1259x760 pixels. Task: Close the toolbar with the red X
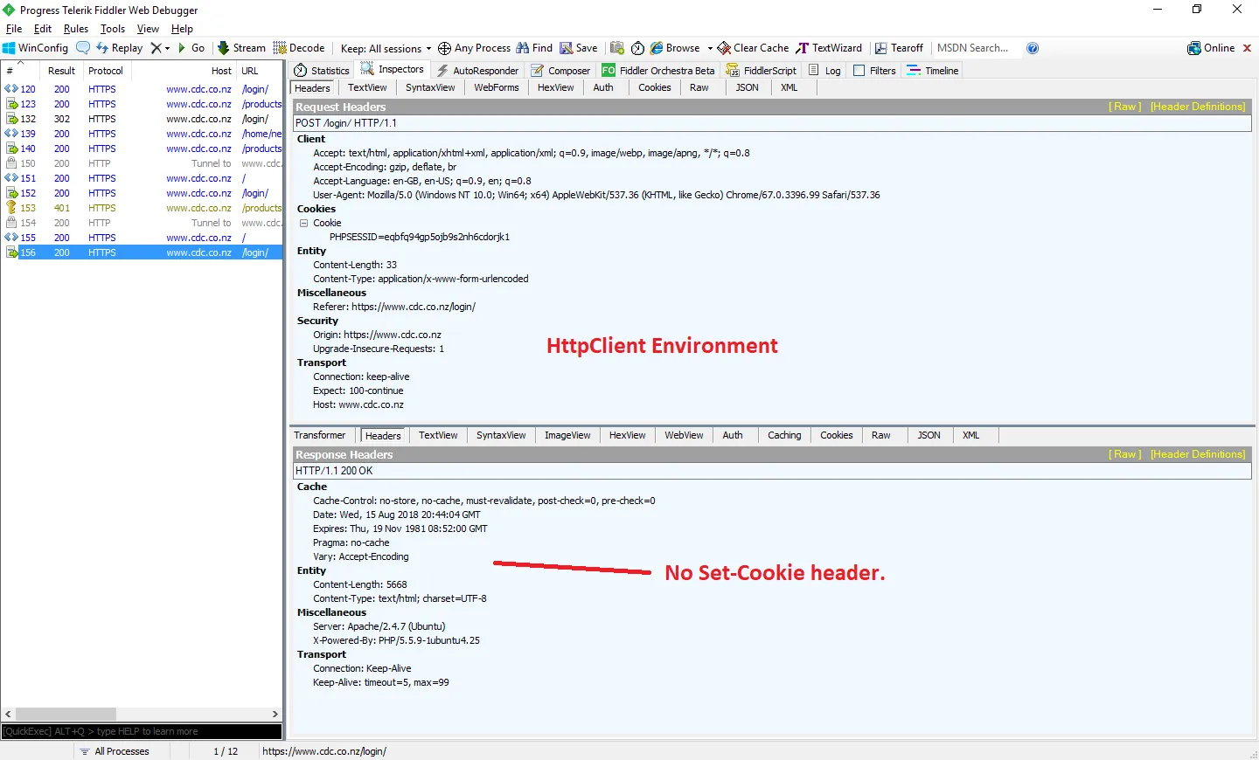(1248, 48)
